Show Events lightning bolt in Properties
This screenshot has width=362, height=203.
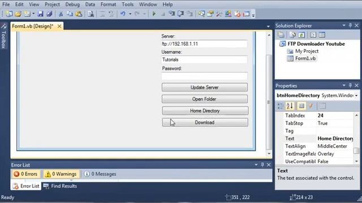tap(311, 106)
